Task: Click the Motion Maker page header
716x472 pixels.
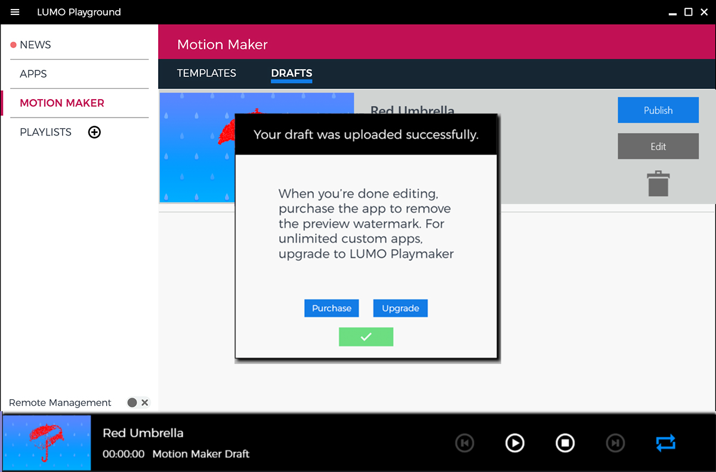Action: pyautogui.click(x=223, y=45)
